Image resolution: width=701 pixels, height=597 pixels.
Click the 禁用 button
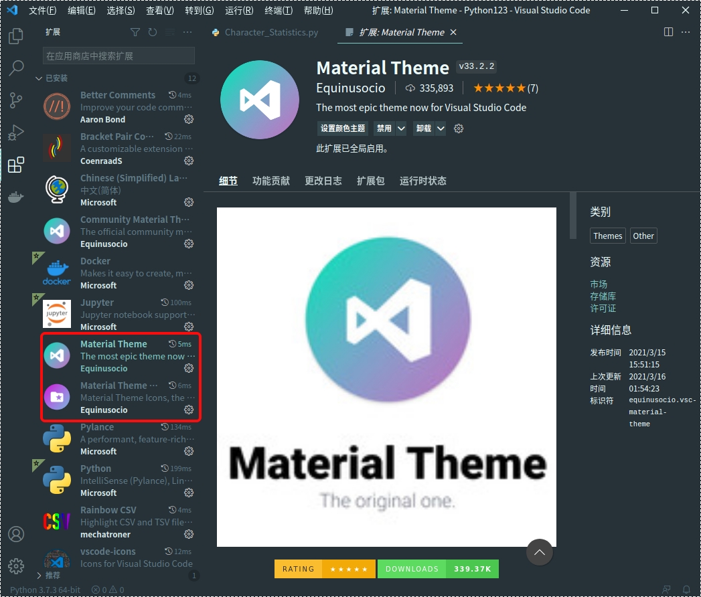pyautogui.click(x=384, y=129)
